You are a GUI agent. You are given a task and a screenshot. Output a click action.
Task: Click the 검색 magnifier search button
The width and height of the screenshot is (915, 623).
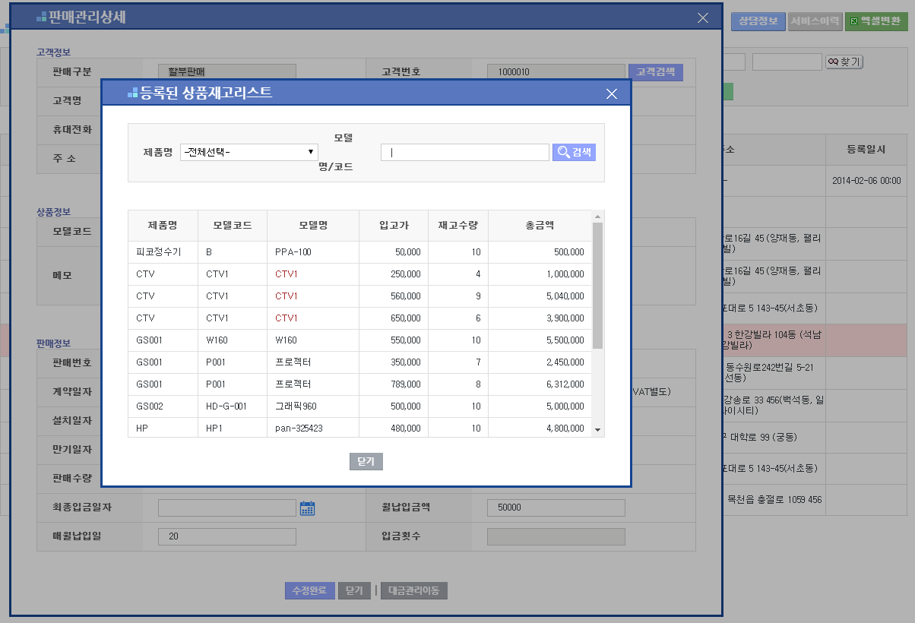pyautogui.click(x=574, y=153)
